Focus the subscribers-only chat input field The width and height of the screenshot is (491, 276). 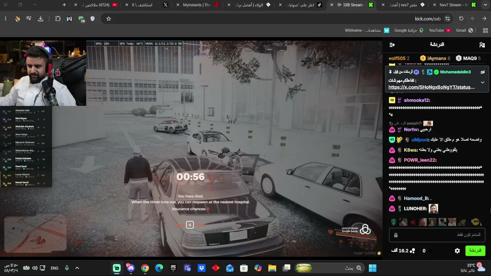pyautogui.click(x=437, y=235)
